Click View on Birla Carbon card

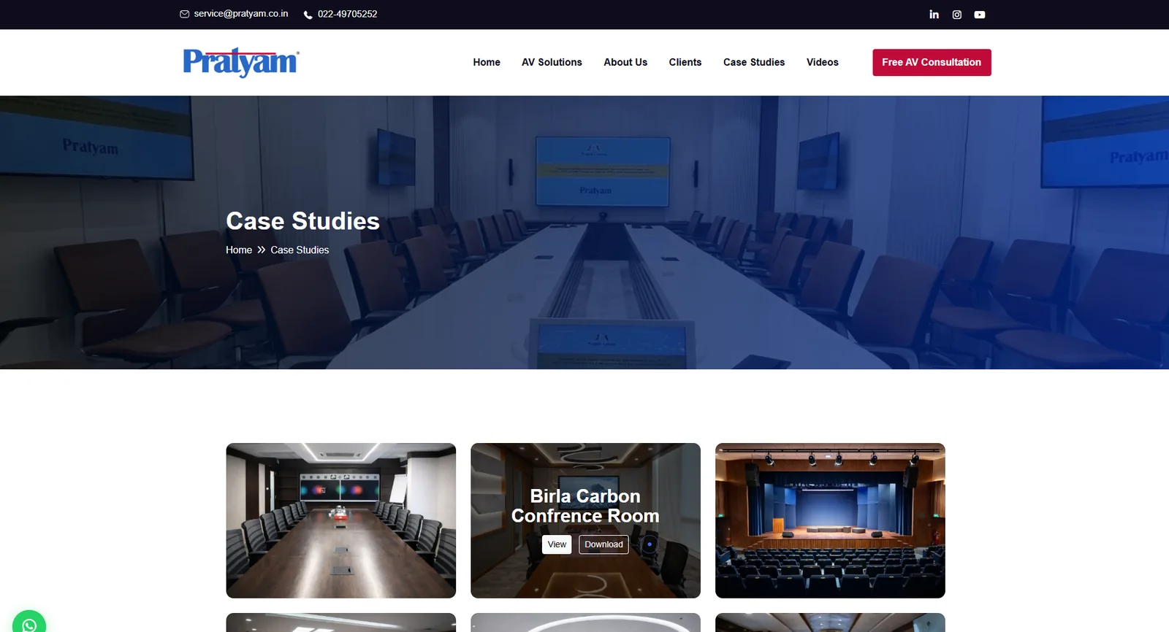(x=557, y=544)
